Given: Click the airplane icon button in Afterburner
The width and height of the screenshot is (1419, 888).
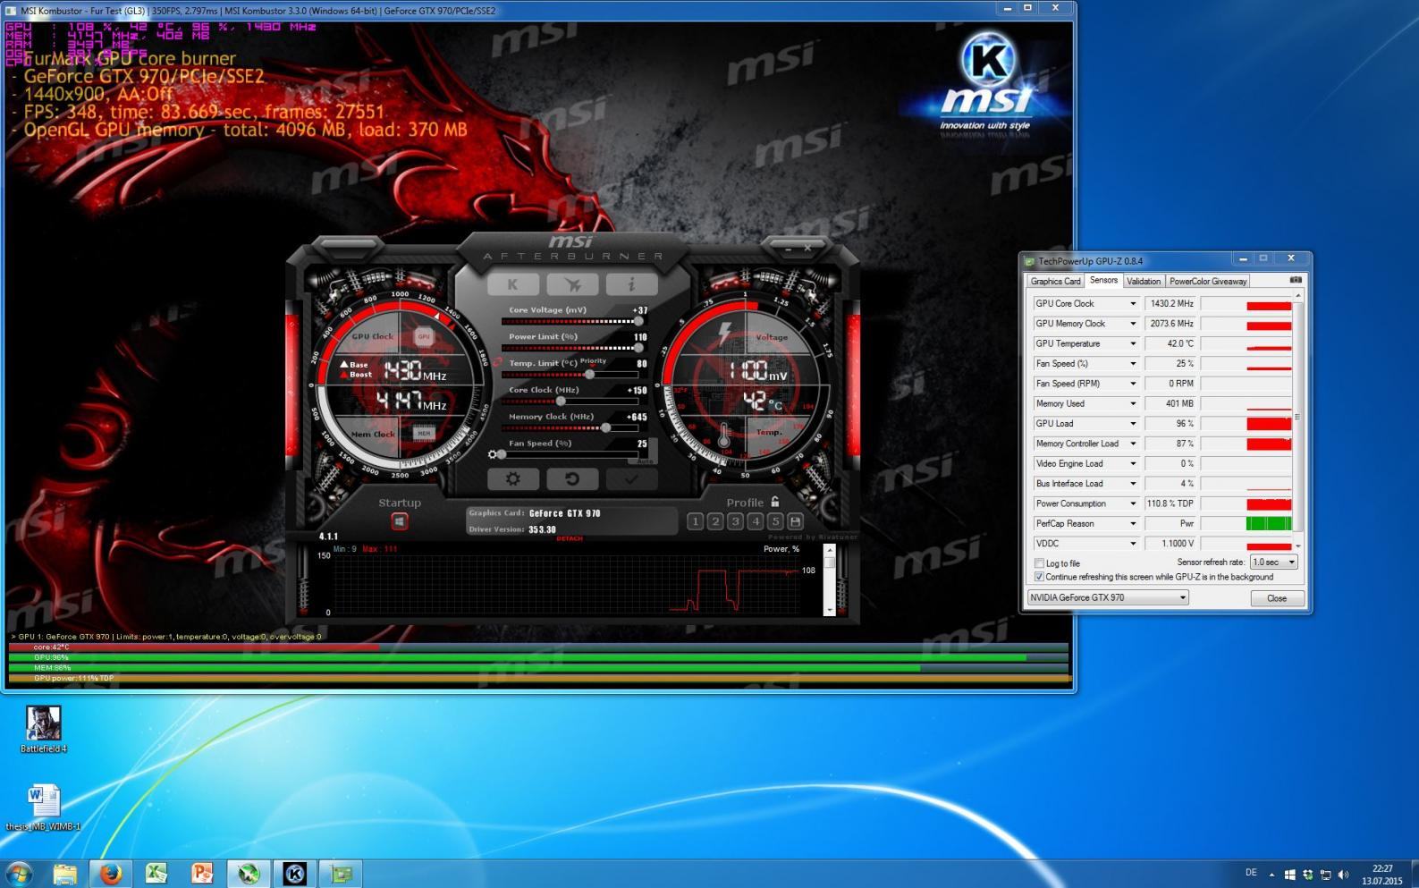Looking at the screenshot, I should pyautogui.click(x=572, y=284).
